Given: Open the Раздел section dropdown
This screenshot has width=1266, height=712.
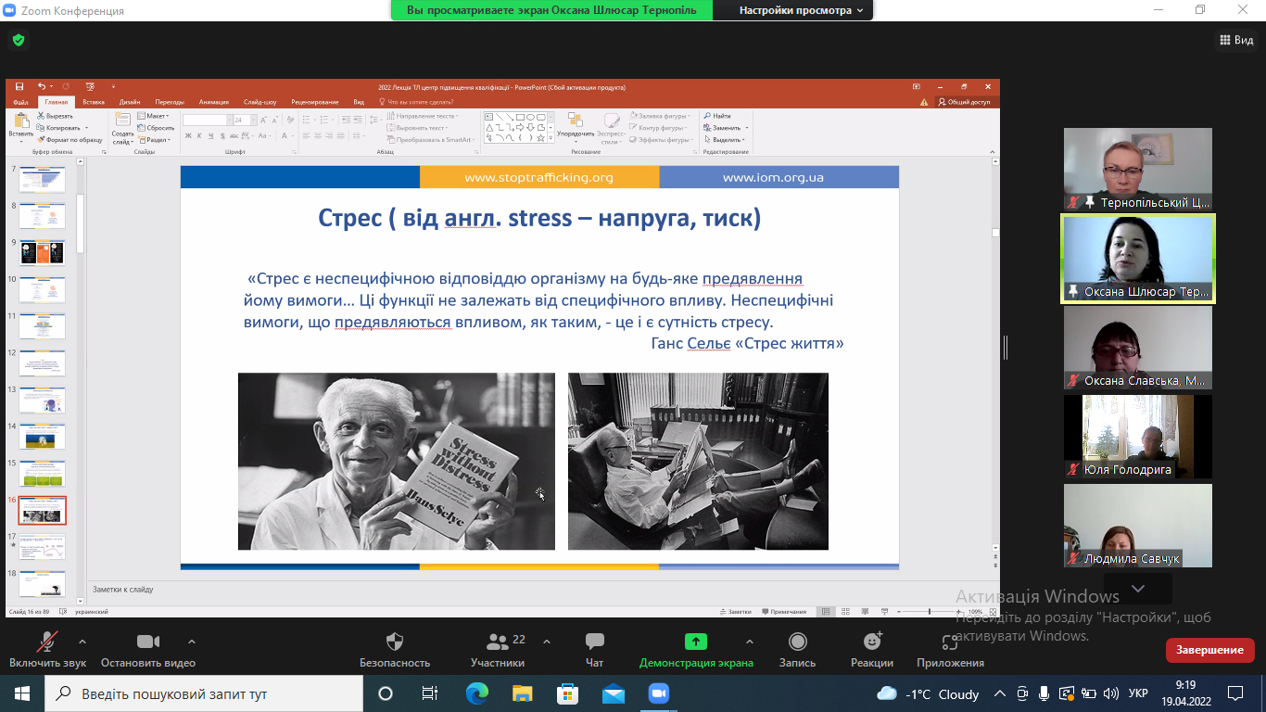Looking at the screenshot, I should tap(154, 140).
